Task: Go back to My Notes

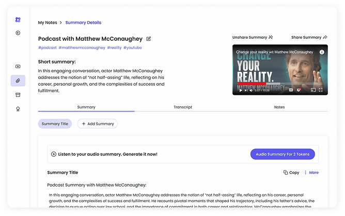Action: pos(48,23)
